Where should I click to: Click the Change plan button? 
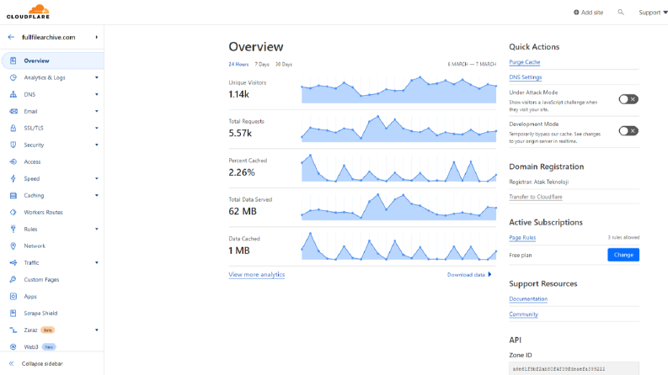pos(623,255)
